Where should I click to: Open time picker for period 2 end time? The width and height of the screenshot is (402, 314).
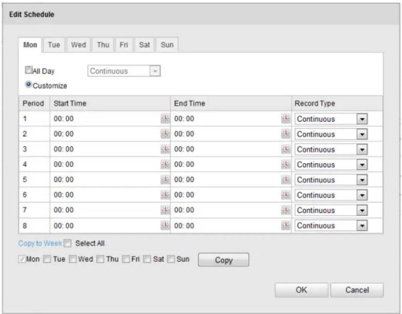coord(286,134)
